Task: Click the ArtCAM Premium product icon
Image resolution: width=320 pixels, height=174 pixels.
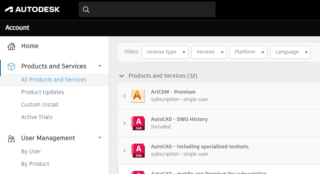Action: pos(138,96)
